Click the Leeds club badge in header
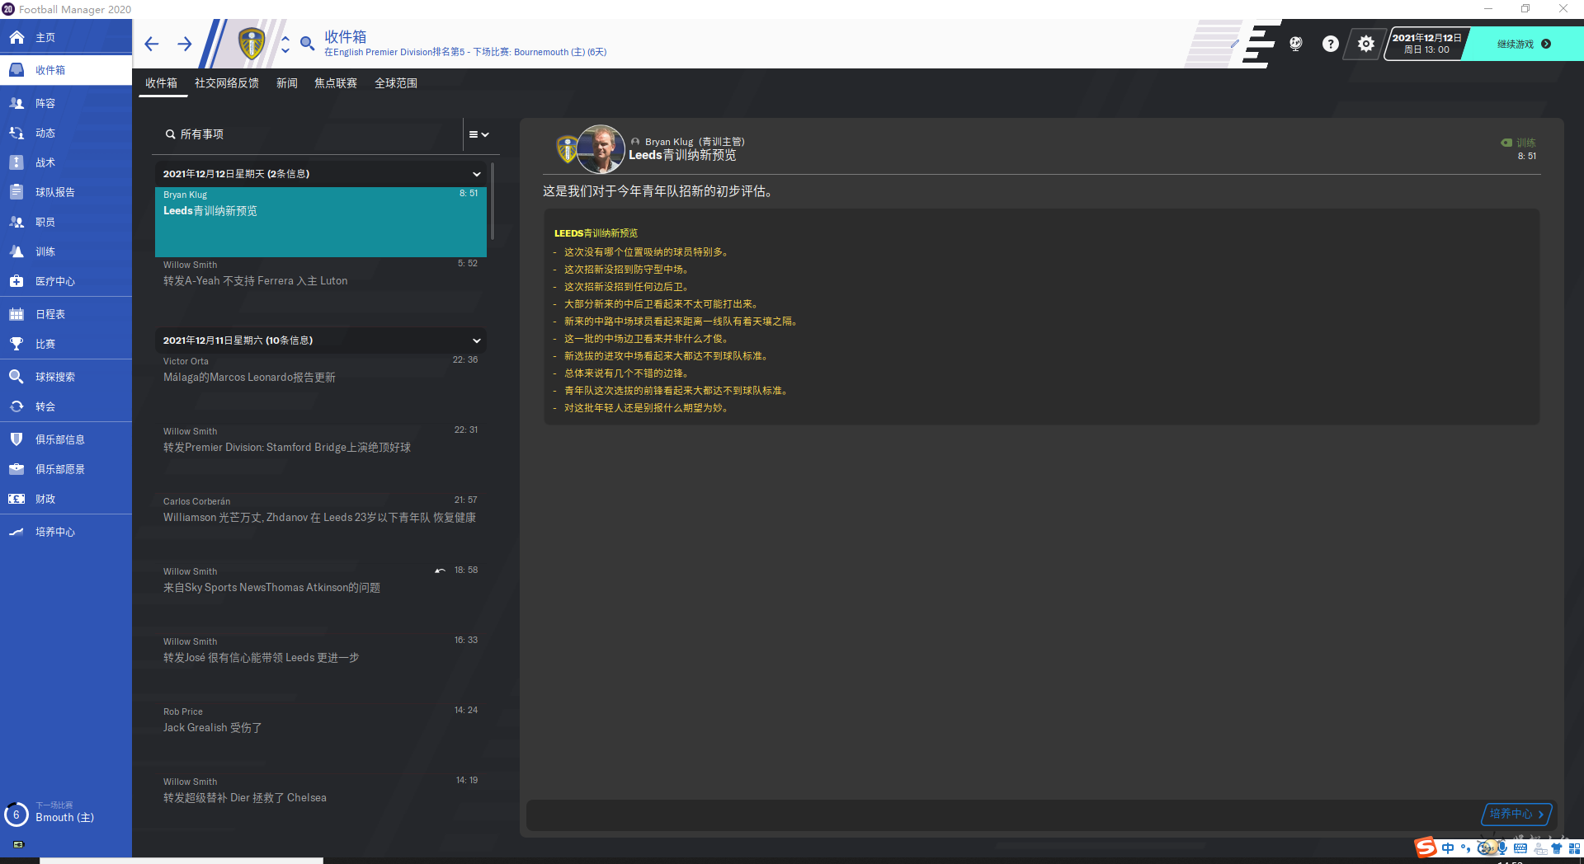1584x864 pixels. pyautogui.click(x=252, y=44)
